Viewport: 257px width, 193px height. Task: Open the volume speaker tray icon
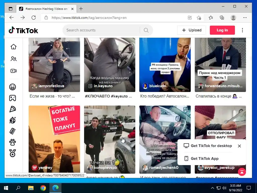coord(224,188)
